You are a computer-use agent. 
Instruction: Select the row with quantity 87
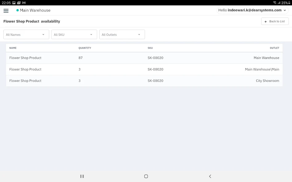[144, 58]
